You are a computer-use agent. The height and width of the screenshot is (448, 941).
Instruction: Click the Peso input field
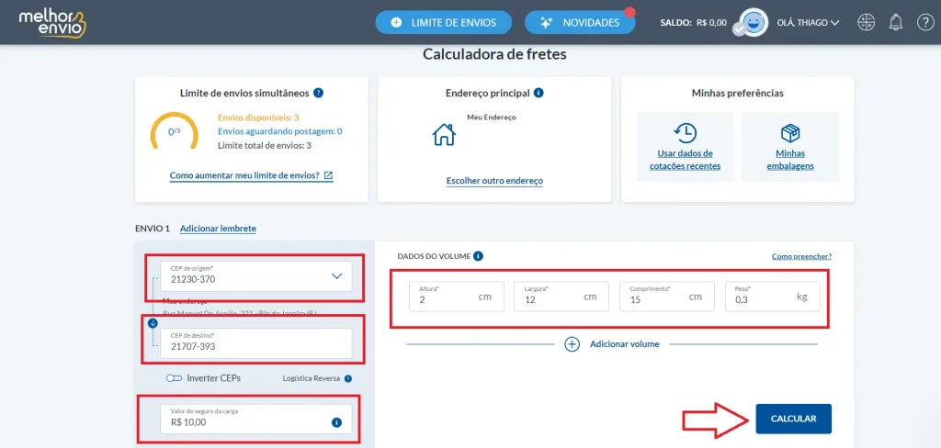tap(772, 297)
